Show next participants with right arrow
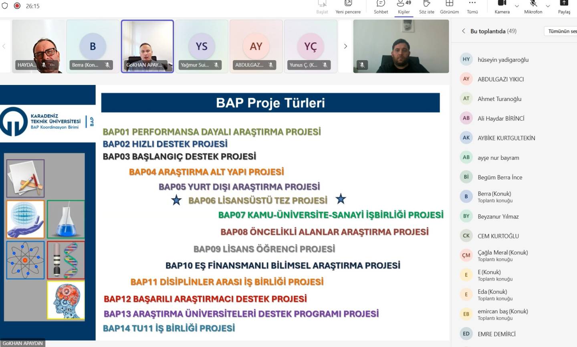This screenshot has width=577, height=347. (x=345, y=46)
